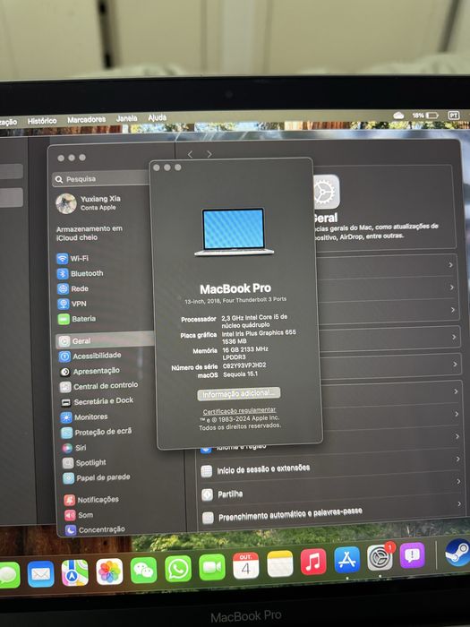Open Concentração settings in the sidebar
This screenshot has width=470, height=627.
pos(95,530)
